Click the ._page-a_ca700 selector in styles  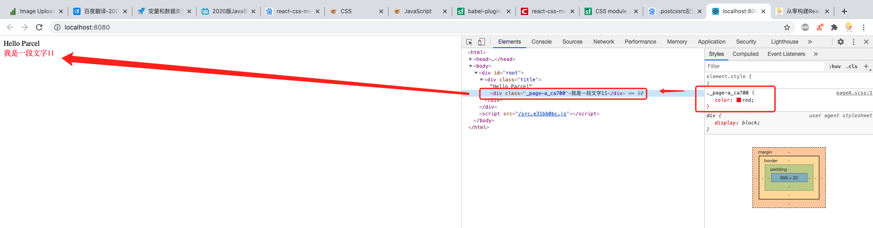point(727,93)
